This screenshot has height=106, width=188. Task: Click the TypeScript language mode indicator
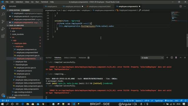(159, 101)
